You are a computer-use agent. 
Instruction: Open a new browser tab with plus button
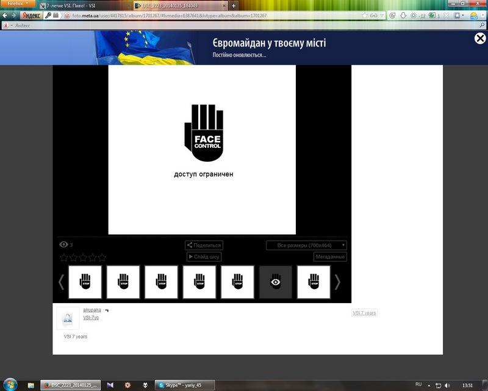234,5
